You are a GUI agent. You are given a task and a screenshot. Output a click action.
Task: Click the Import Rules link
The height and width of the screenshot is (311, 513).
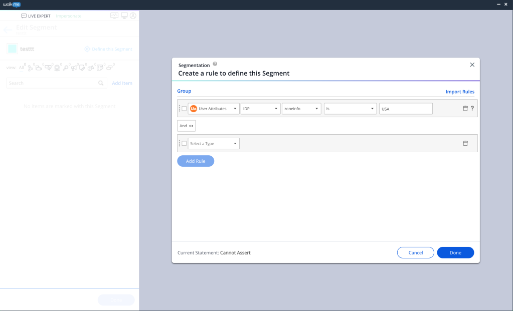pyautogui.click(x=460, y=92)
